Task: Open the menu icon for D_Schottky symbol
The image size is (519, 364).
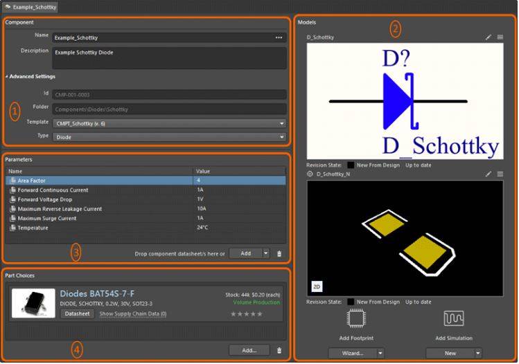Action: tap(500, 37)
